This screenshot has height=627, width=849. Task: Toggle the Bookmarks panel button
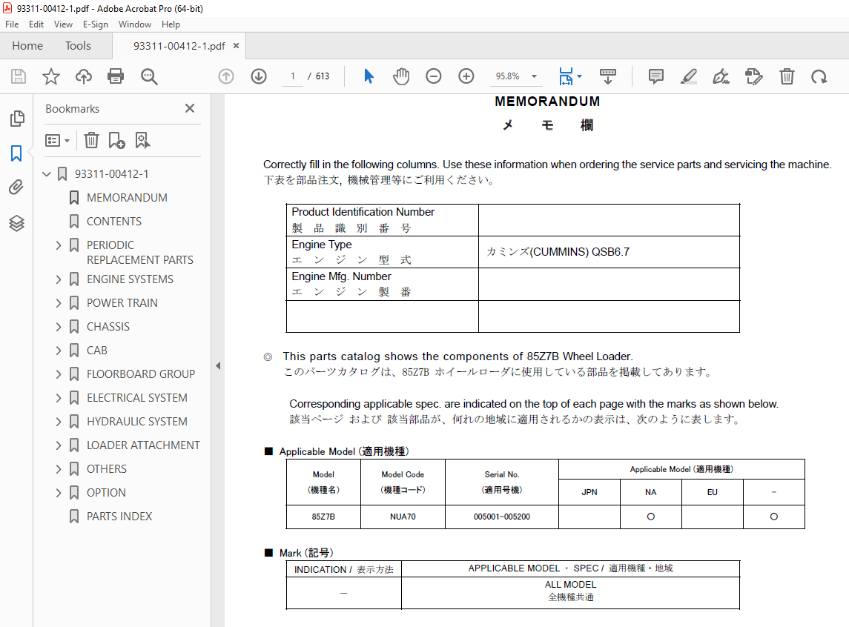[x=16, y=153]
